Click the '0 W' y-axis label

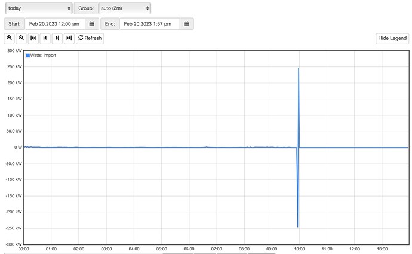click(x=18, y=148)
